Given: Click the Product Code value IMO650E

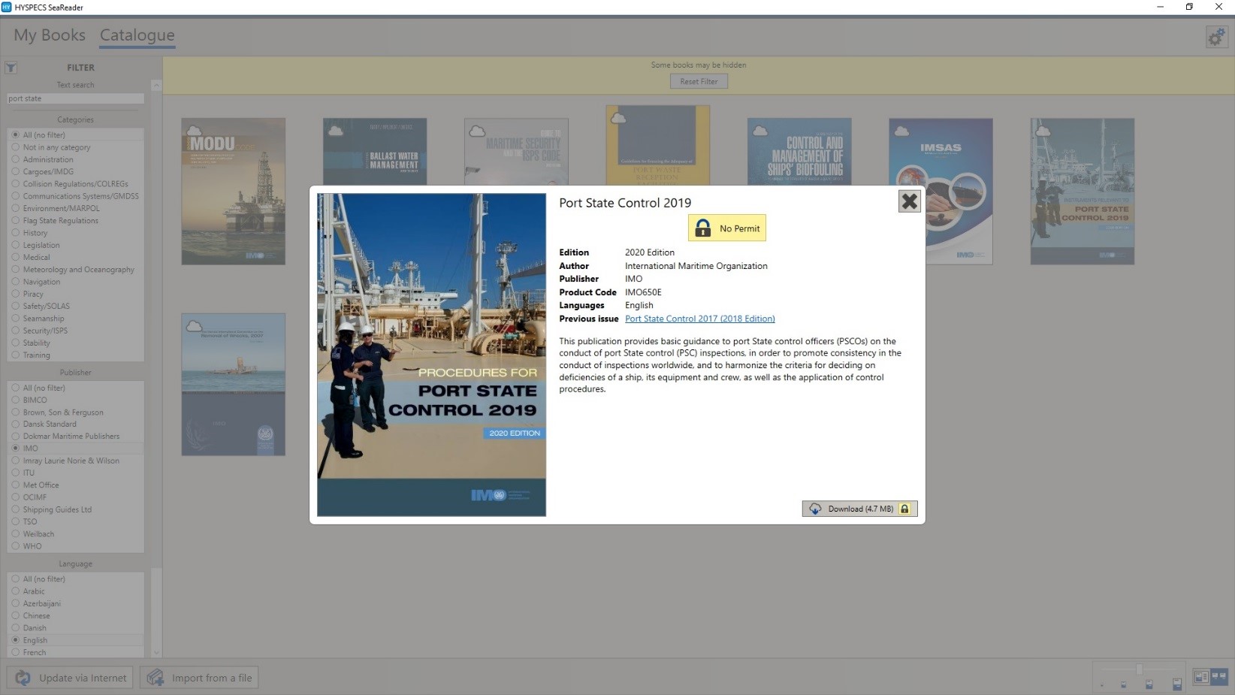Looking at the screenshot, I should point(643,292).
